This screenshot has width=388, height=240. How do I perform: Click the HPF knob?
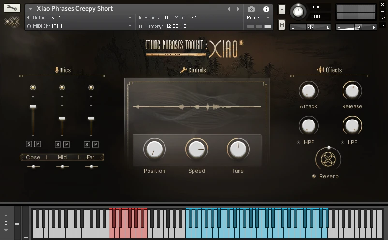pyautogui.click(x=309, y=126)
